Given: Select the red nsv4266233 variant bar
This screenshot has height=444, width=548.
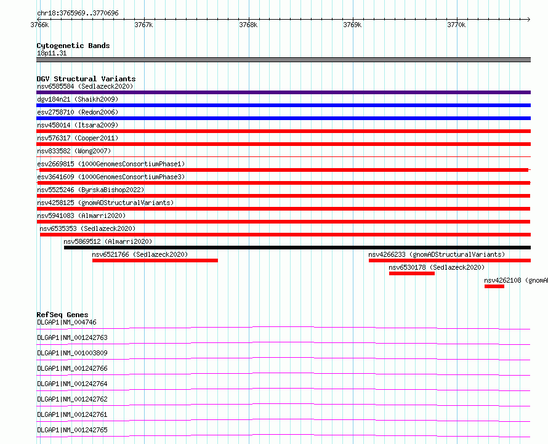Looking at the screenshot, I should [450, 260].
